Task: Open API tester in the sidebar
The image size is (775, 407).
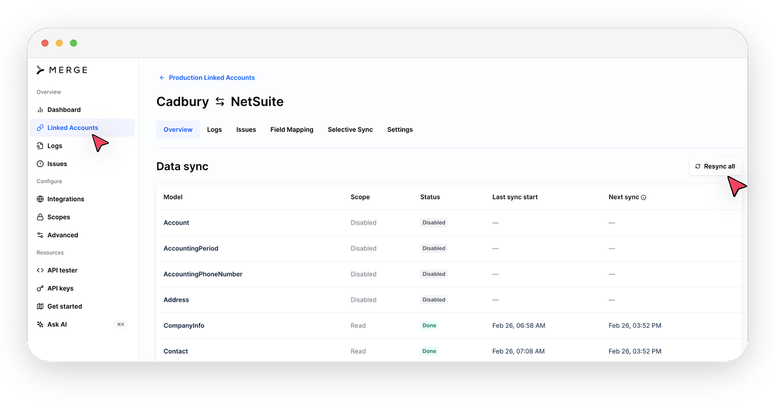Action: point(82,270)
